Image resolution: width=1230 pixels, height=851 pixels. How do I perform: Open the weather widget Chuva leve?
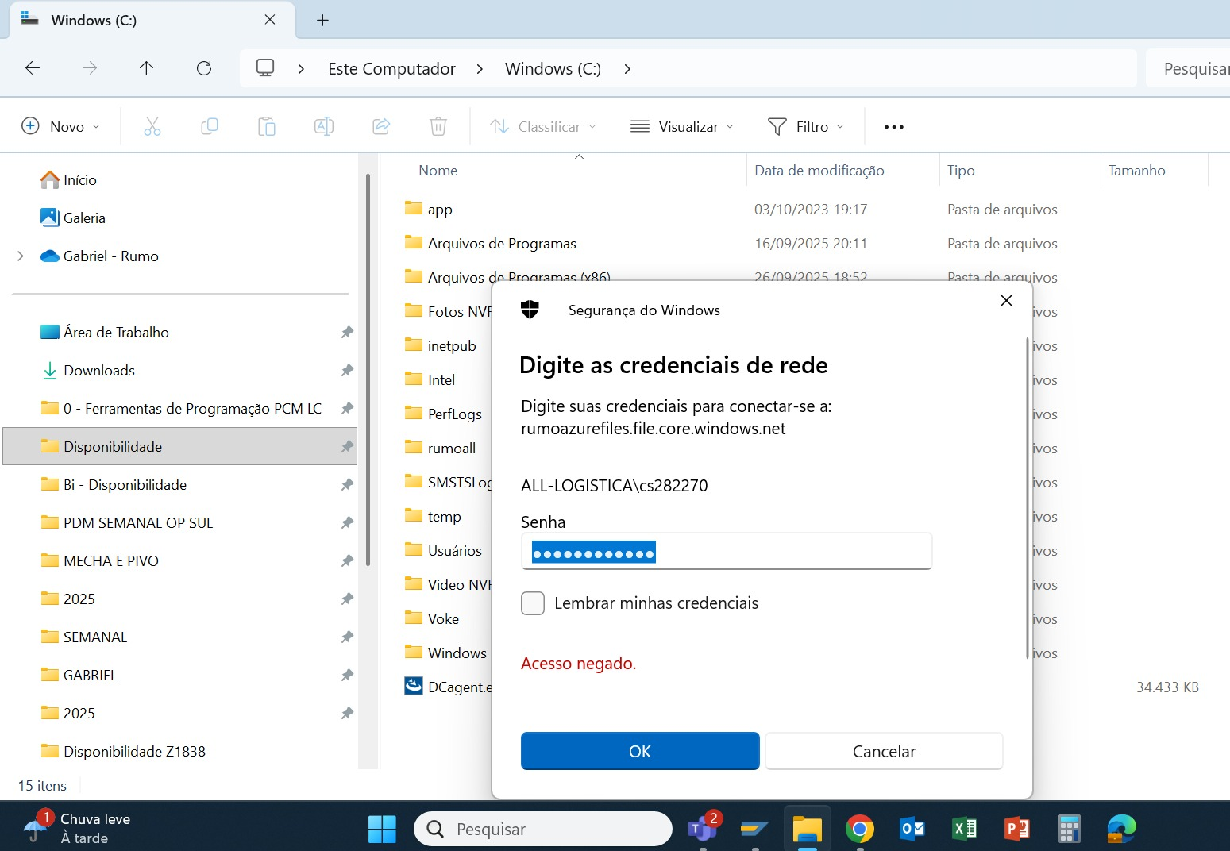coord(77,828)
